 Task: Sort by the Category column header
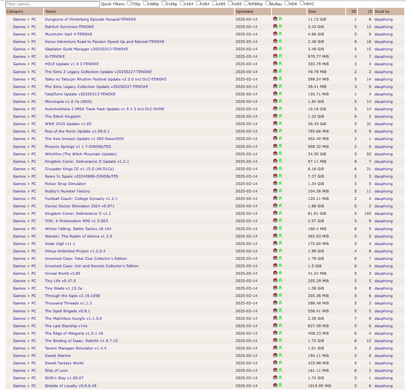click(x=24, y=11)
